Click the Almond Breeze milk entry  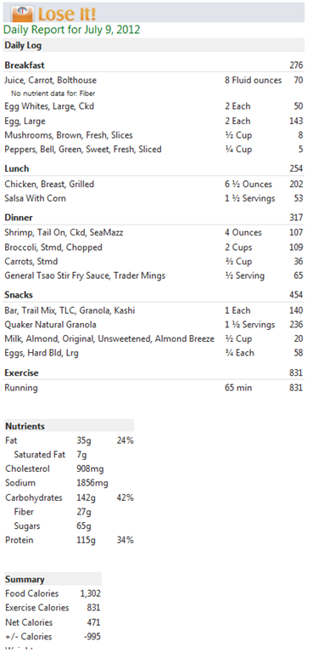coord(153,338)
